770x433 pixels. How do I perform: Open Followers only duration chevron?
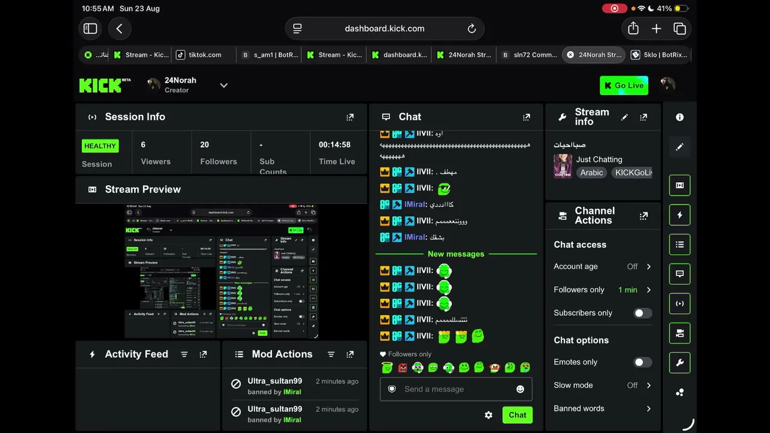pos(648,290)
